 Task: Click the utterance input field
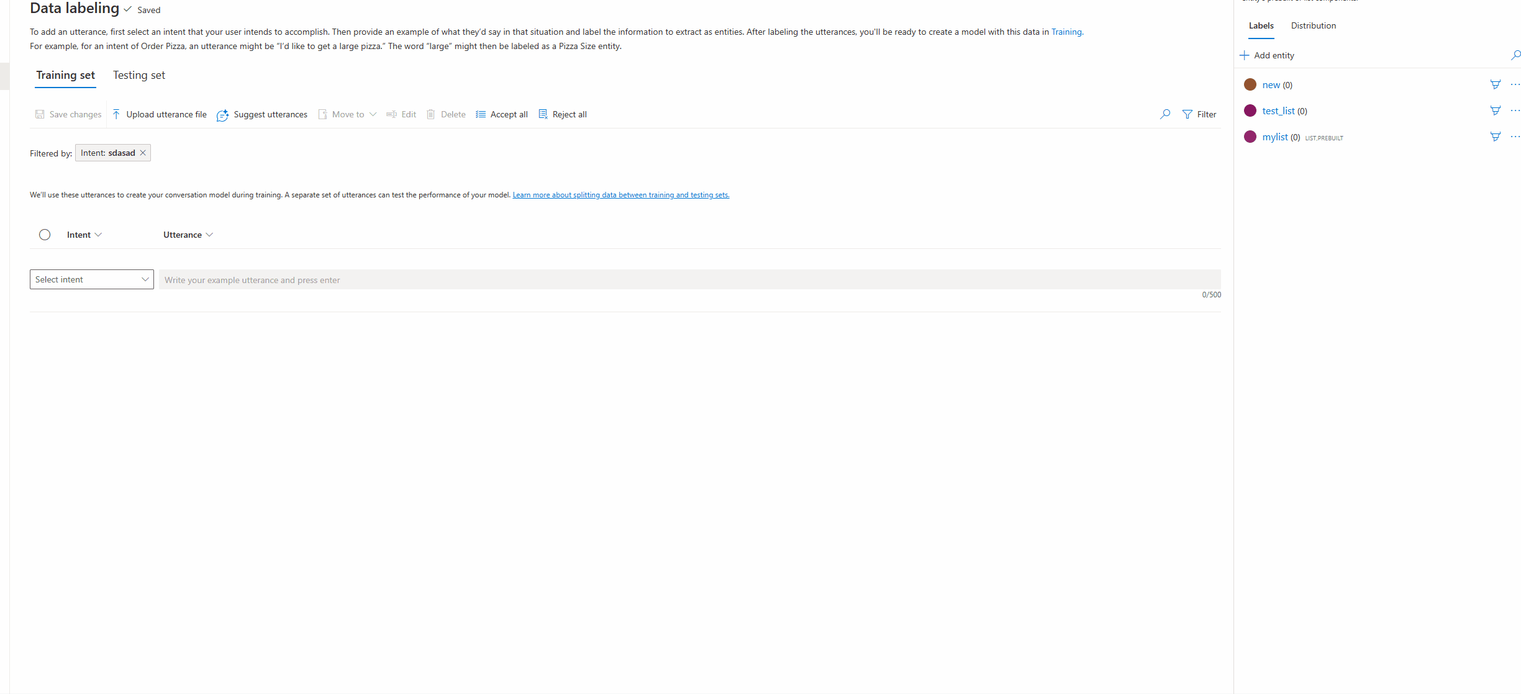click(x=689, y=279)
